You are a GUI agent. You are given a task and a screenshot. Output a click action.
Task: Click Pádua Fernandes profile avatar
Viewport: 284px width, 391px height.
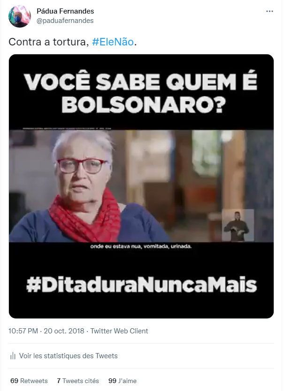point(20,16)
